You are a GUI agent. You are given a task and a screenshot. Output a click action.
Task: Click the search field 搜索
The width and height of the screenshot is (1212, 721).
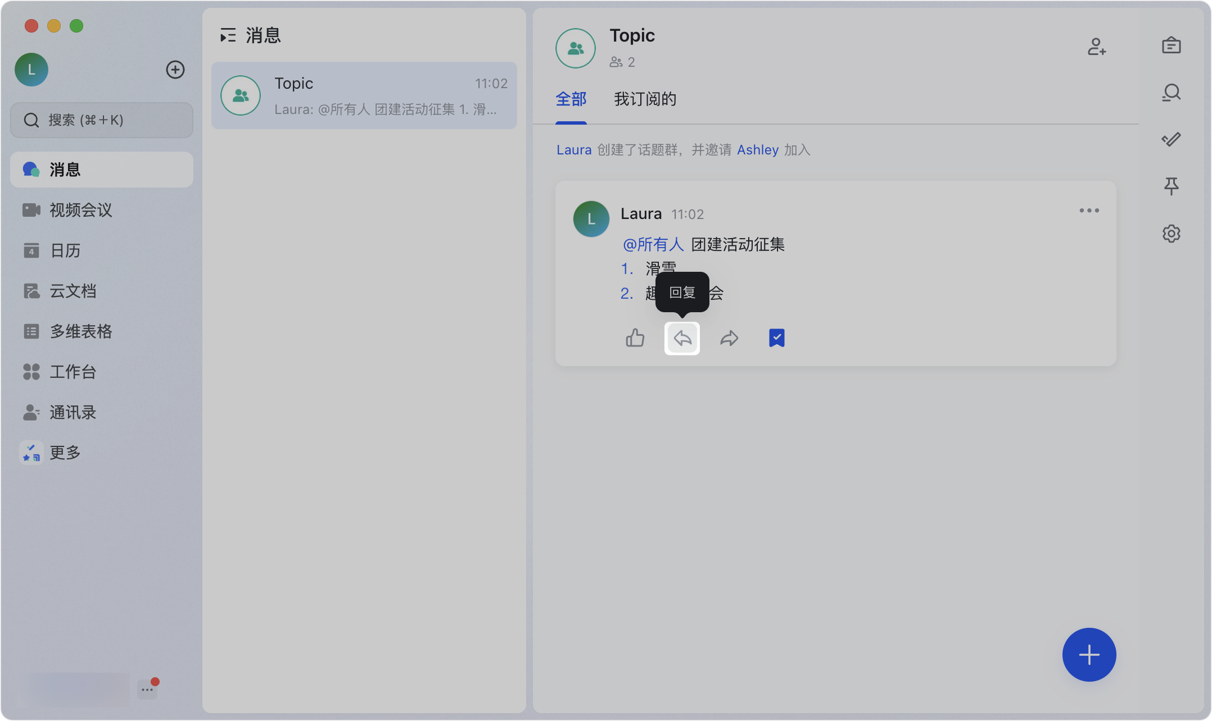pos(102,120)
